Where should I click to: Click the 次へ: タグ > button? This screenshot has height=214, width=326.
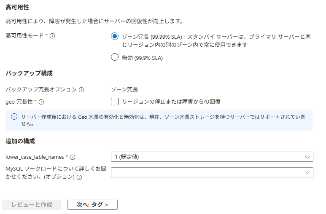pos(92,205)
